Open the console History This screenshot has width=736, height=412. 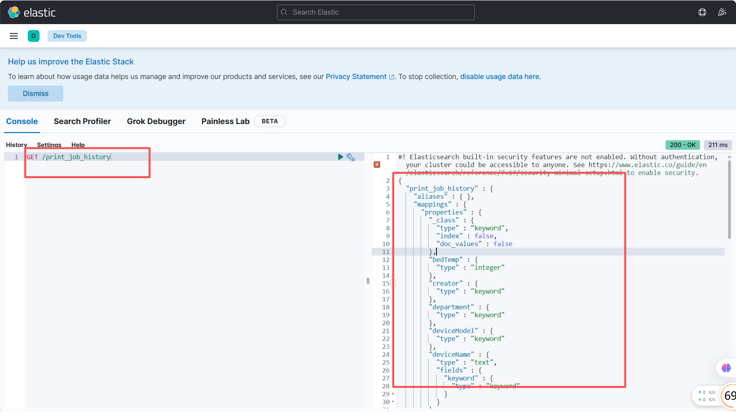(17, 145)
